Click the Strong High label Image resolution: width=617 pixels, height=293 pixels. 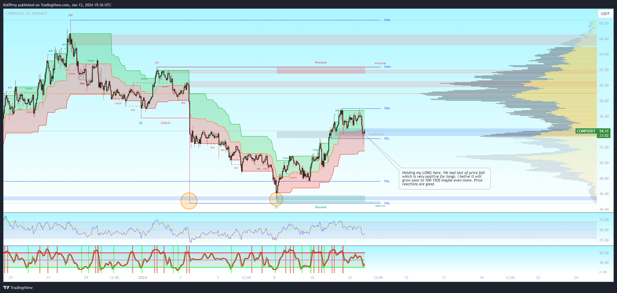pos(380,63)
